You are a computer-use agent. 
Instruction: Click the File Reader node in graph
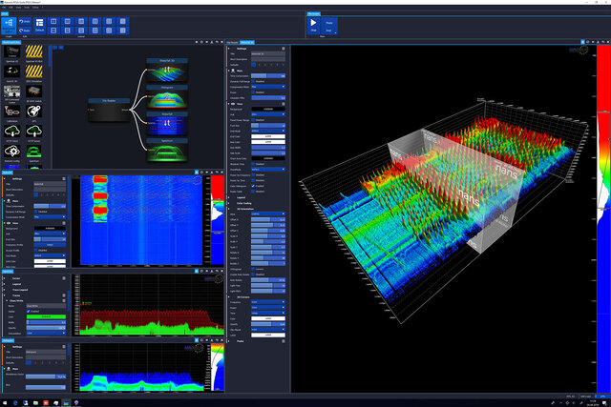point(109,110)
